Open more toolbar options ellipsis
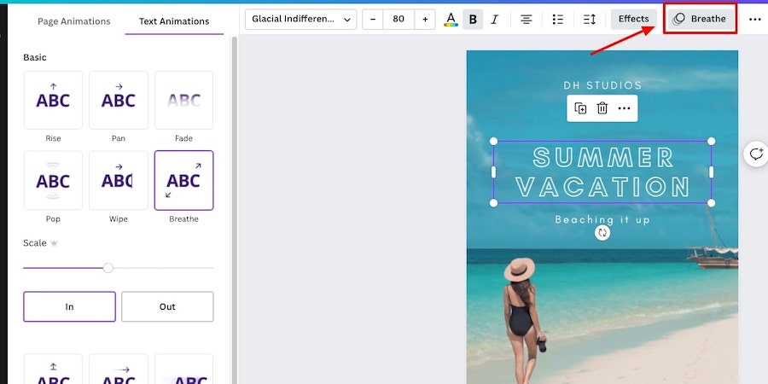 755,19
